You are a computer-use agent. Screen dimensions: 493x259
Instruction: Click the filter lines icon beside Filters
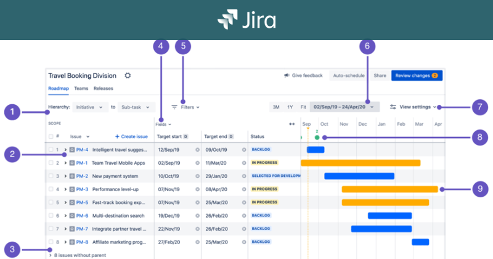pos(174,107)
